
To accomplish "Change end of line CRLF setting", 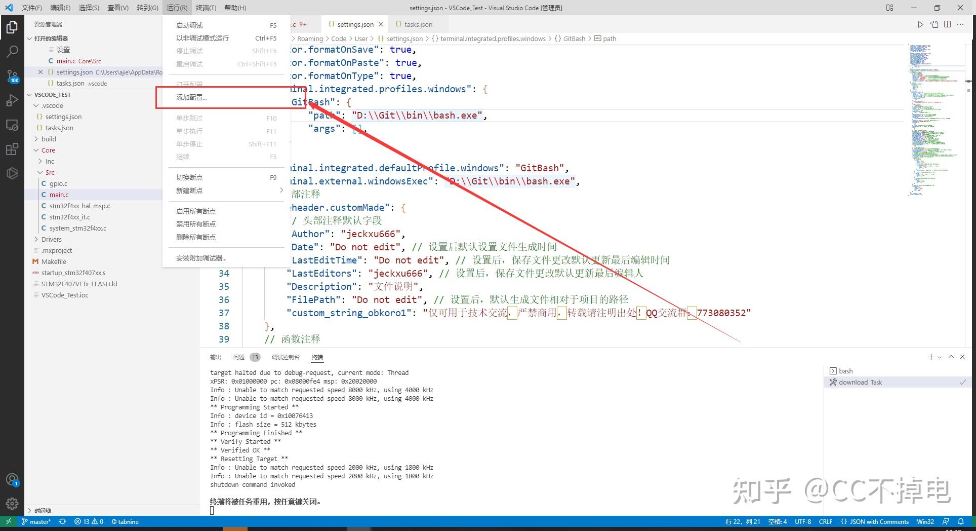I will point(826,521).
